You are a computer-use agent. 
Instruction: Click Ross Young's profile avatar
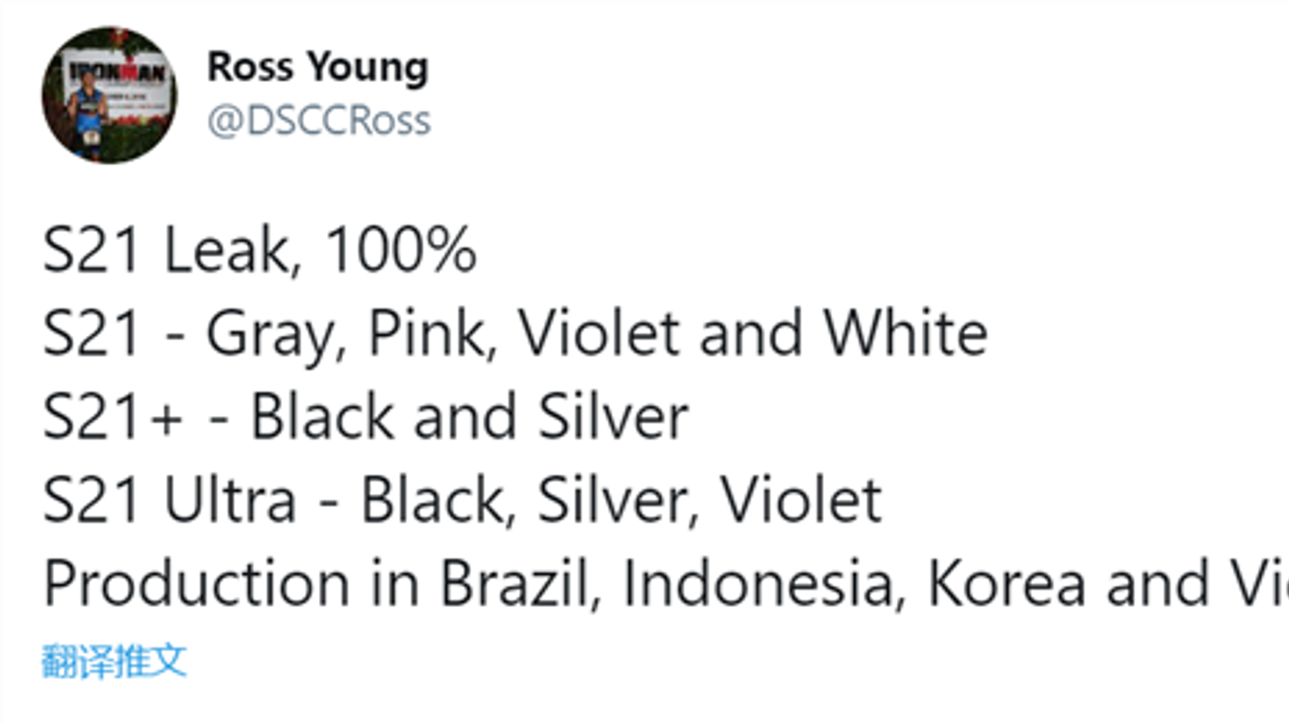tap(109, 95)
